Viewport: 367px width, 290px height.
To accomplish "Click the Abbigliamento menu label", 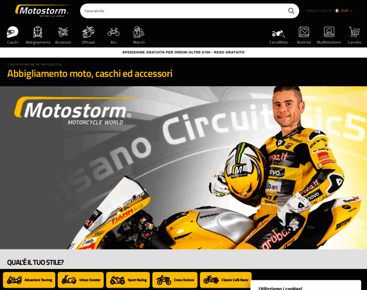I will tap(38, 43).
